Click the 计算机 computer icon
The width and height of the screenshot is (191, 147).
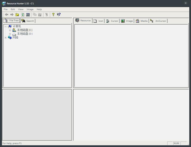click(10, 26)
